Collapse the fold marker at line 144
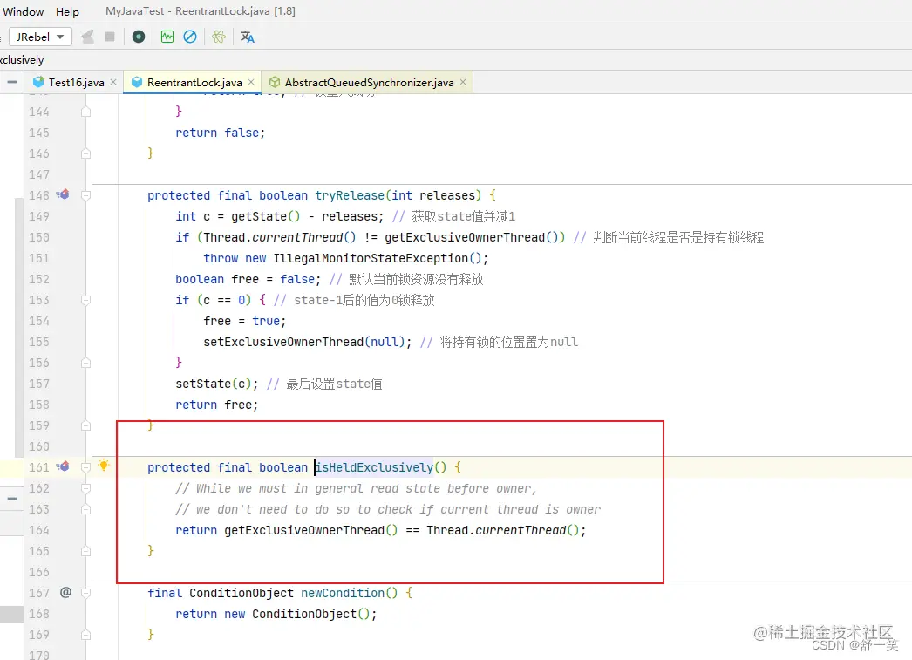912x660 pixels. tap(86, 112)
